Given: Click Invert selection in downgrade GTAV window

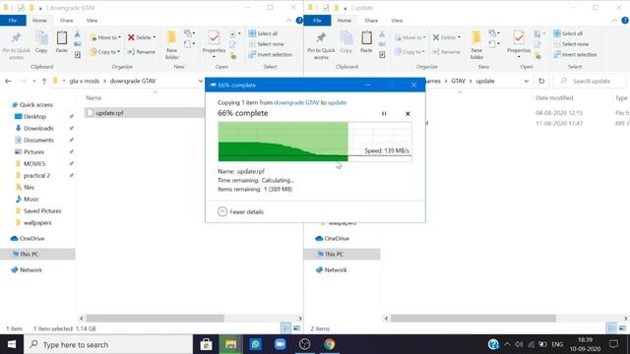Looking at the screenshot, I should point(271,55).
